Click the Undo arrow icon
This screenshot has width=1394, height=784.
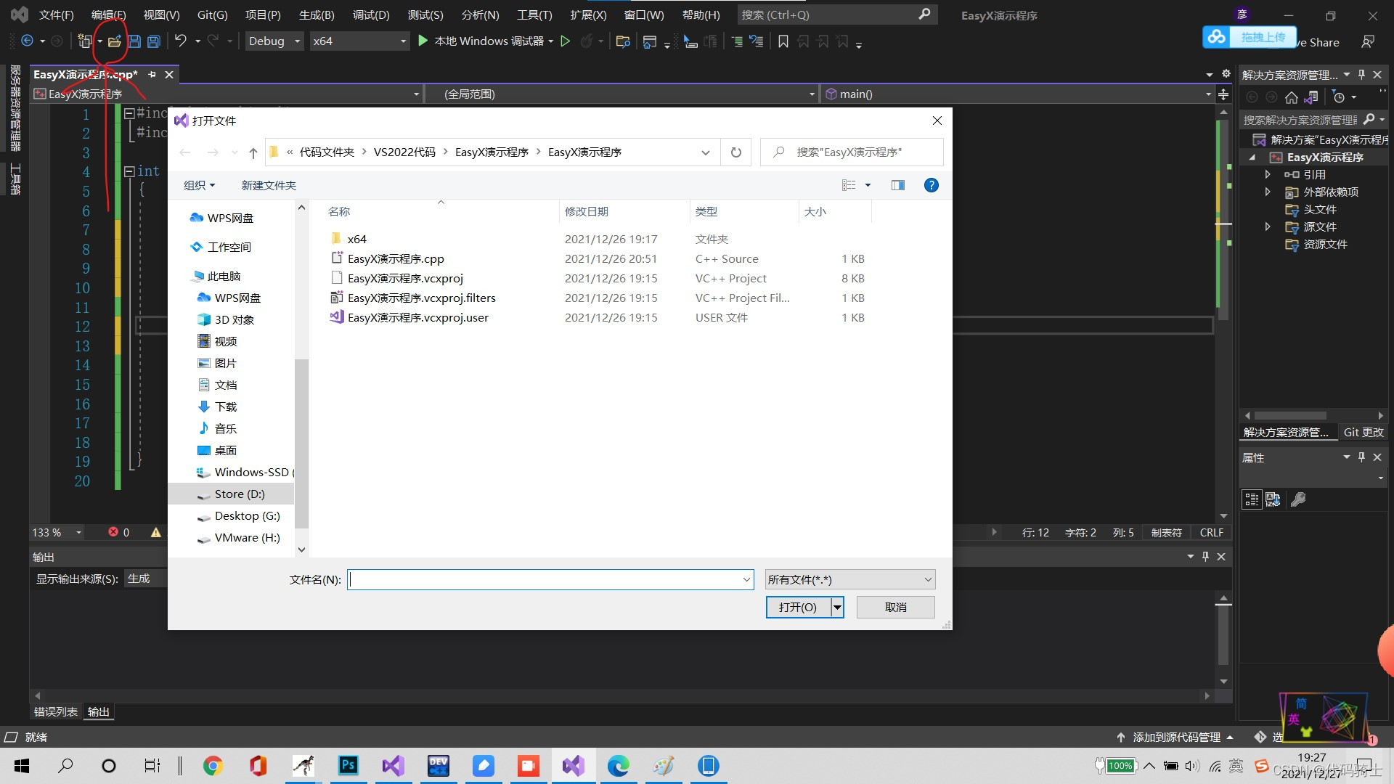click(x=181, y=41)
